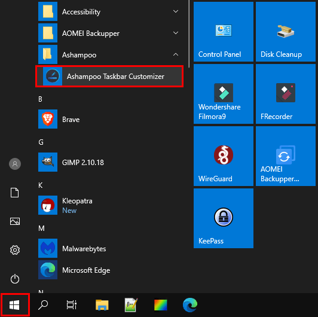Open the AOMEI Backupper tile
The width and height of the screenshot is (318, 317).
coord(286,156)
